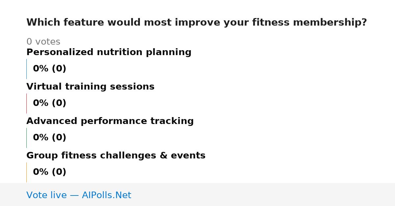Screen dimensions: 395x206
Task: Click the 0% (0) result for virtual training
Action: tap(50, 103)
